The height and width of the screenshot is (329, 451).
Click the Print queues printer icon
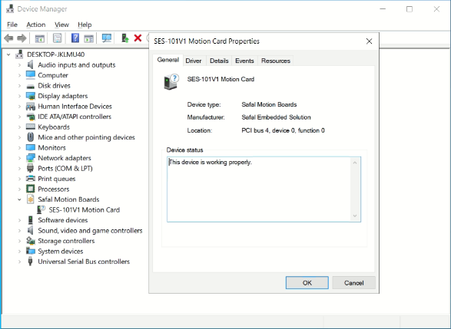click(31, 178)
